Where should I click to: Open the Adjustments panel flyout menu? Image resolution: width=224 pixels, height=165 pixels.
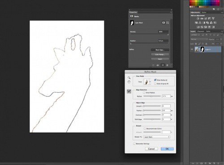pyautogui.click(x=222, y=13)
